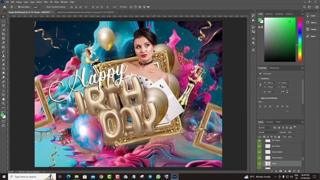The image size is (320, 180).
Task: Click the Windows Start button
Action: [3, 176]
